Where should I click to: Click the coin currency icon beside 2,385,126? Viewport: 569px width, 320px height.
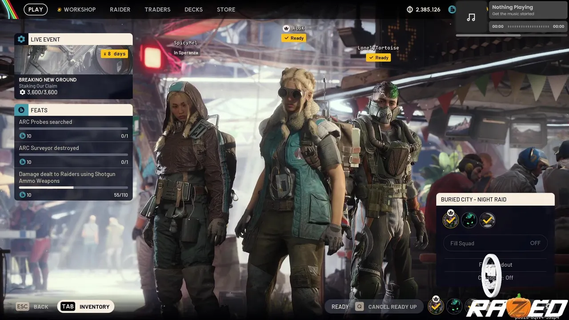point(410,9)
